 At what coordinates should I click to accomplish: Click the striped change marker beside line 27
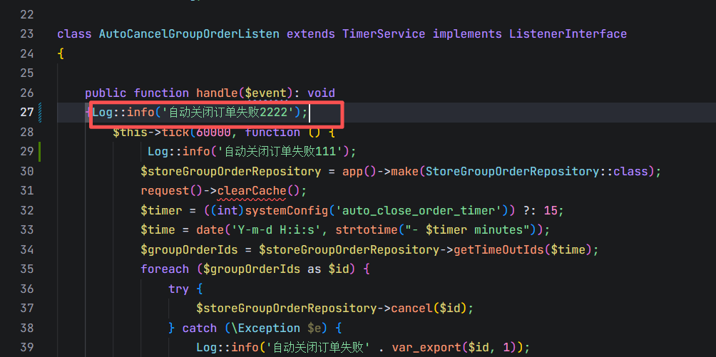coord(40,113)
